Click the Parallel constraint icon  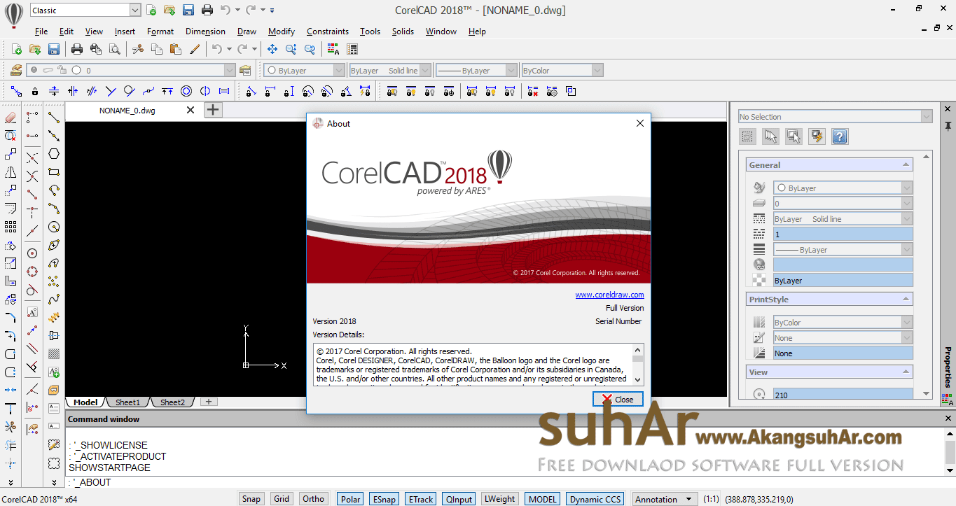(x=92, y=91)
